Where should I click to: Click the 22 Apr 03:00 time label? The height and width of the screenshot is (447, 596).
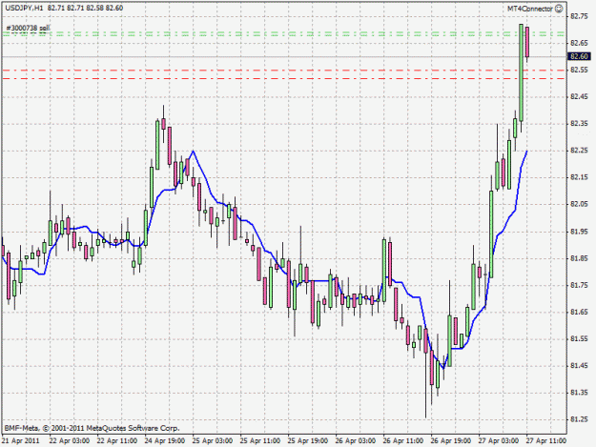coord(70,440)
